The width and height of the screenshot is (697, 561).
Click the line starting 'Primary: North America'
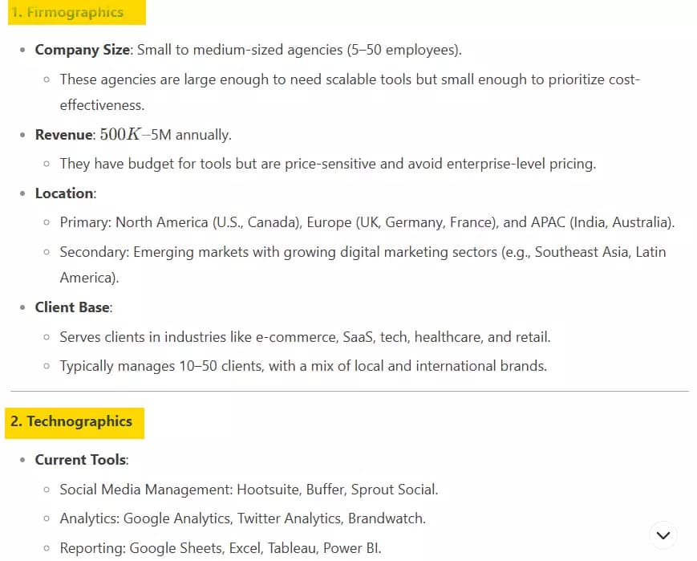(367, 222)
